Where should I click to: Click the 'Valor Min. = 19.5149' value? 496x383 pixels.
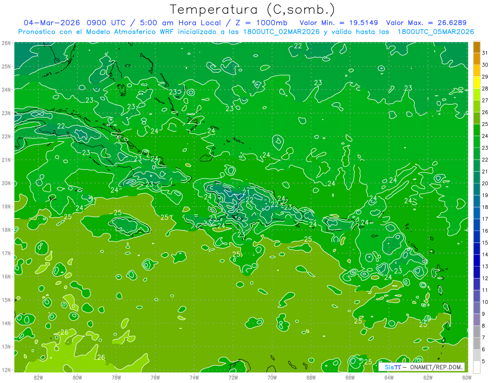tap(339, 23)
